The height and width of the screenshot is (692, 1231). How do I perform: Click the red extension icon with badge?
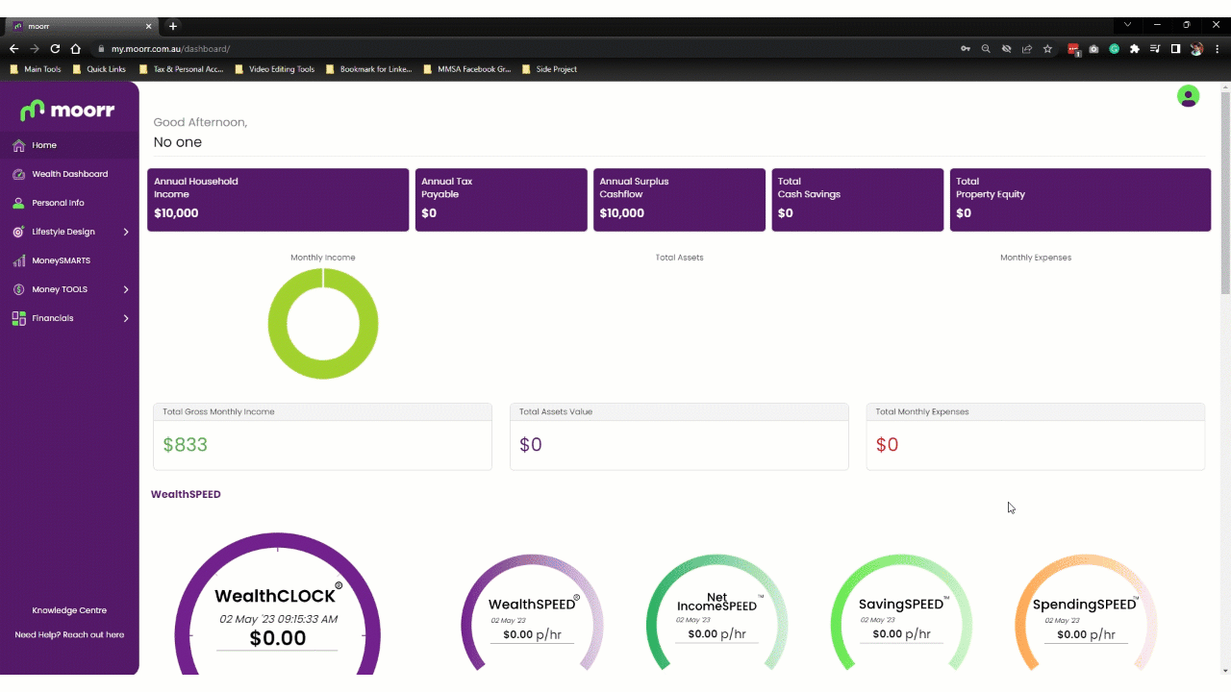(x=1074, y=49)
